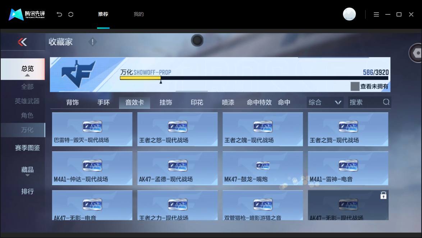Open 排行 ranking in sidebar

27,191
